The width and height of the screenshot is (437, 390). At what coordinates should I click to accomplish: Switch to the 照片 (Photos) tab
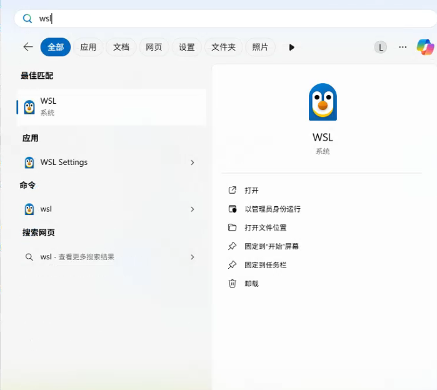coord(260,47)
